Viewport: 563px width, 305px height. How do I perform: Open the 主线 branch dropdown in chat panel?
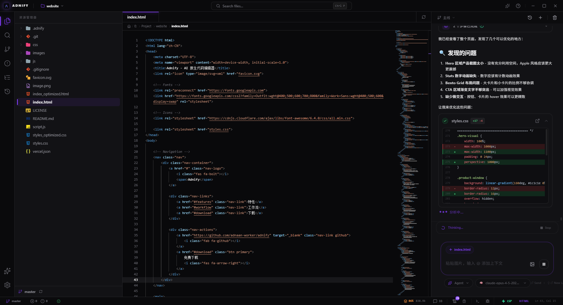[446, 18]
